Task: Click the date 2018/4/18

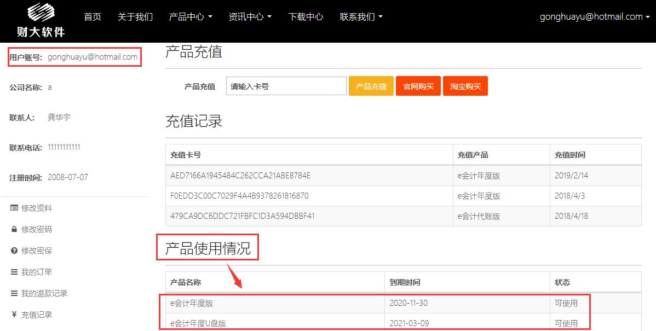Action: pyautogui.click(x=572, y=216)
